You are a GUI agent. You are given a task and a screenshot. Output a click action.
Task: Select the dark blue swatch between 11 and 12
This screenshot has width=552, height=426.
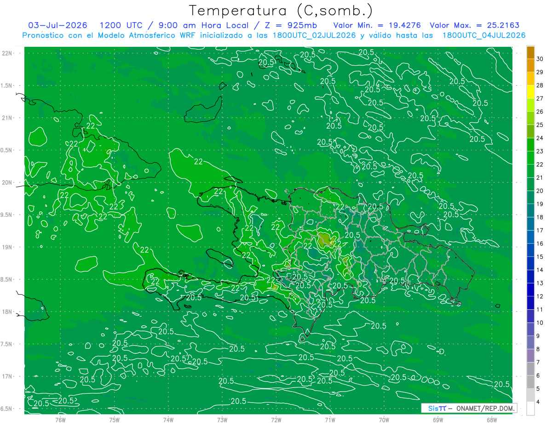coord(530,303)
